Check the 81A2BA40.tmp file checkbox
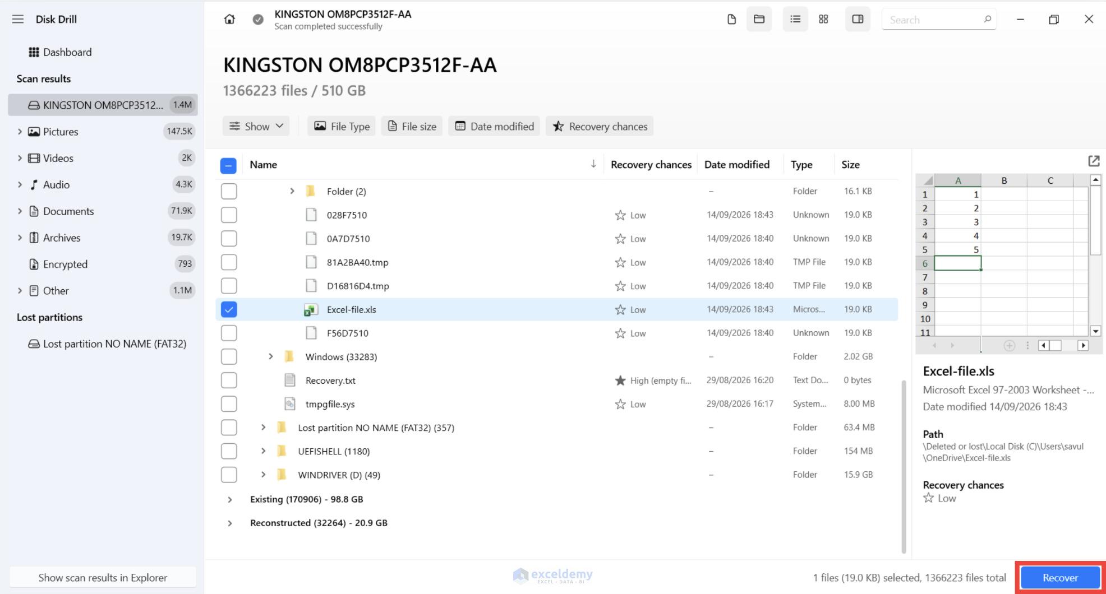This screenshot has width=1106, height=594. tap(229, 262)
